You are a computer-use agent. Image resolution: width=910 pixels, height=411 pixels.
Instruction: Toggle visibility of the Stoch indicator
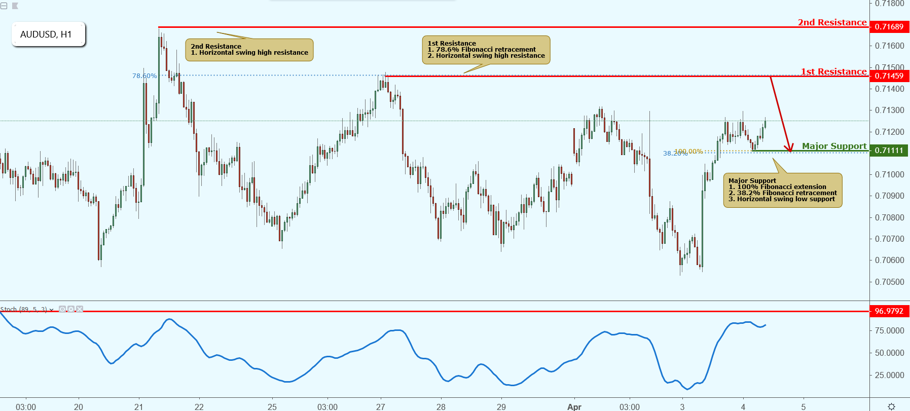pos(62,309)
